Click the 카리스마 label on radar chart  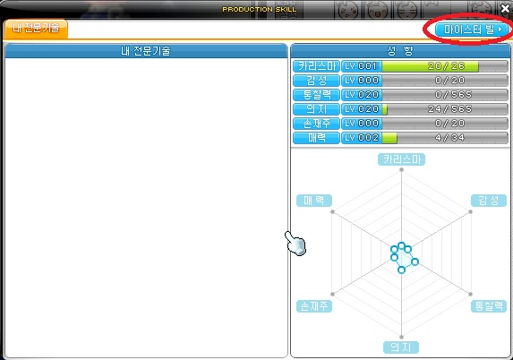click(401, 159)
